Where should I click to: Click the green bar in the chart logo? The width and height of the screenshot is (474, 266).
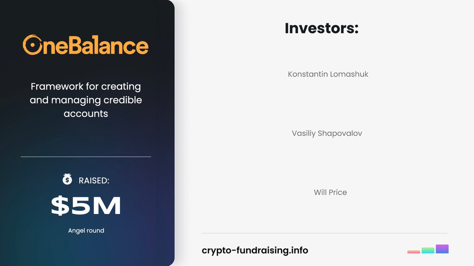tap(428, 250)
